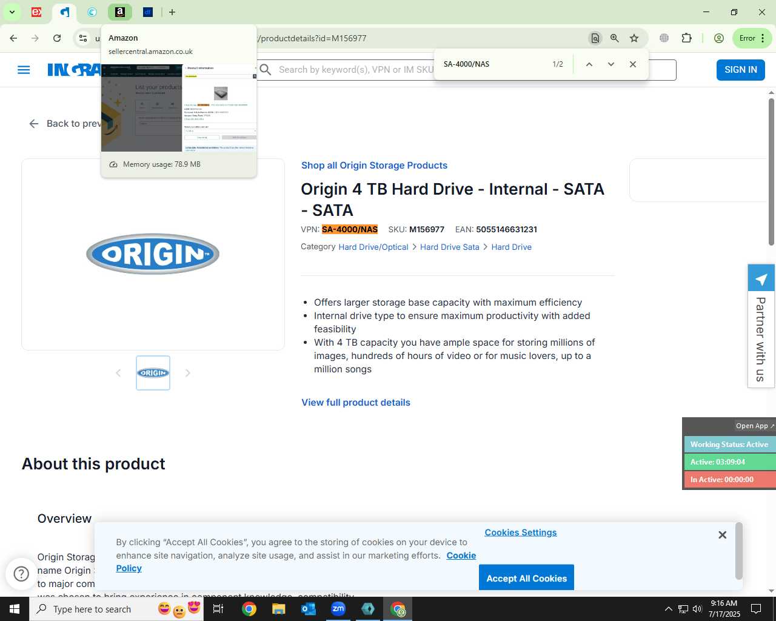Switch to the 'df' tab
This screenshot has height=621, width=776.
click(x=148, y=12)
